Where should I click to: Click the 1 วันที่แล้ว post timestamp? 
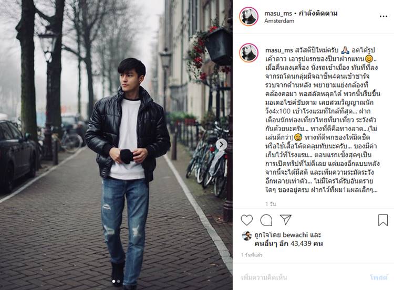(x=252, y=255)
